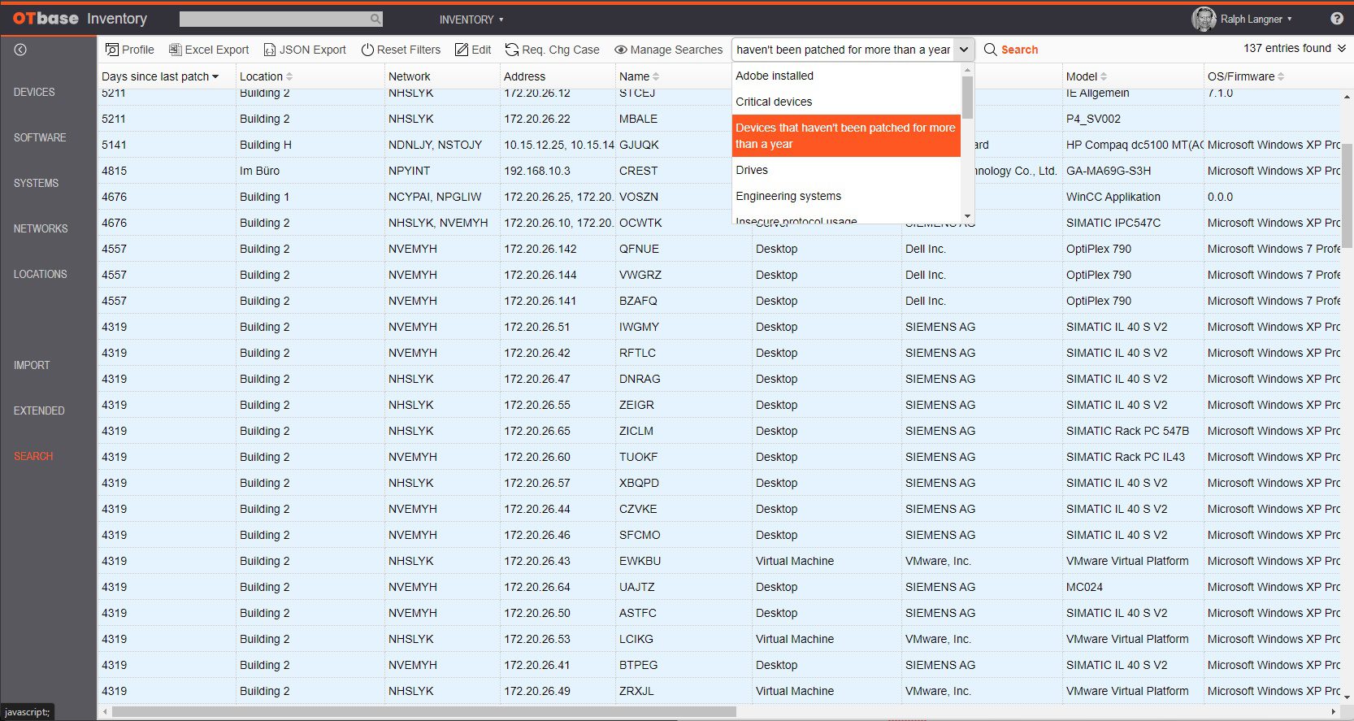Open the saved searches dropdown arrow
1354x721 pixels.
964,50
